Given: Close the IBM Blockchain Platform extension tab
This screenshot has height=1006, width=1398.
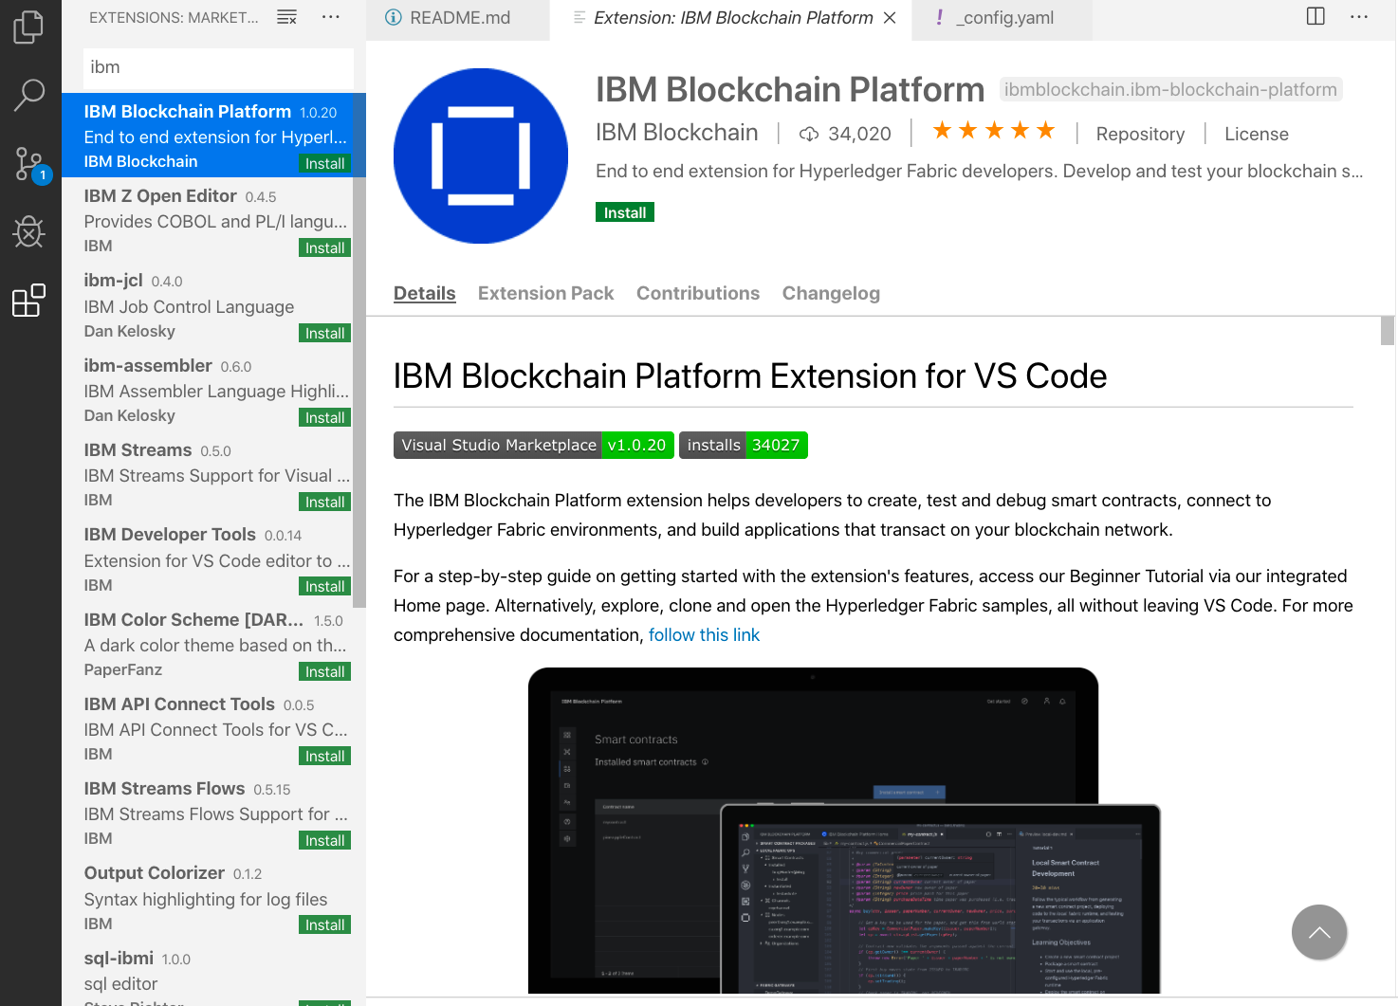Looking at the screenshot, I should click(890, 18).
